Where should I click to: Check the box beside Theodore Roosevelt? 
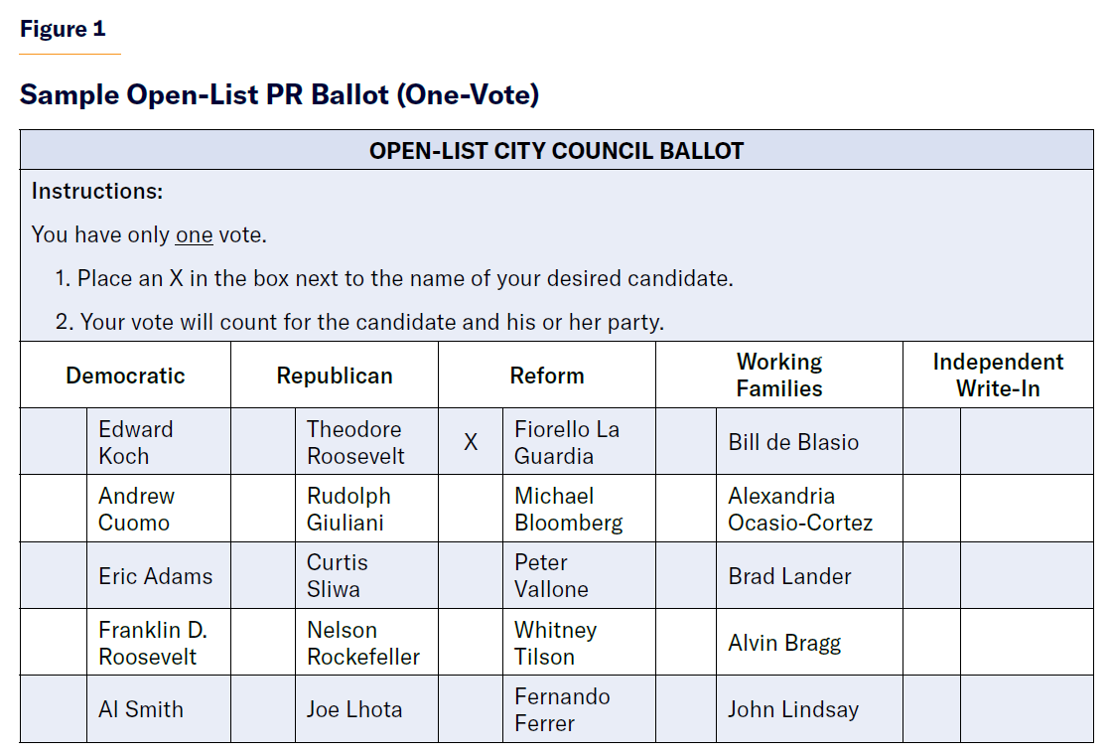(263, 442)
